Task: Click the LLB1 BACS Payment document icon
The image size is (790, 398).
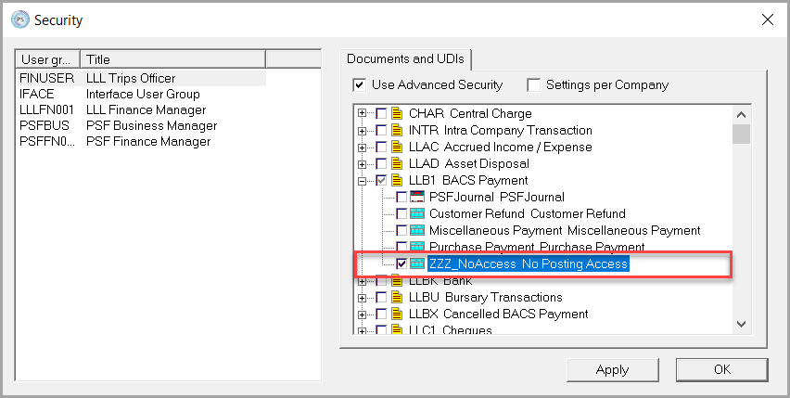Action: click(x=397, y=180)
